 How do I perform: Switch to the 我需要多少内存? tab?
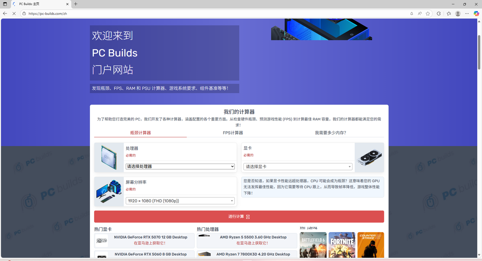tap(330, 133)
